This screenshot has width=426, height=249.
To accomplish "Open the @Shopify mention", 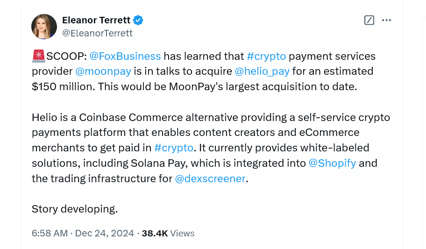I will pyautogui.click(x=332, y=163).
